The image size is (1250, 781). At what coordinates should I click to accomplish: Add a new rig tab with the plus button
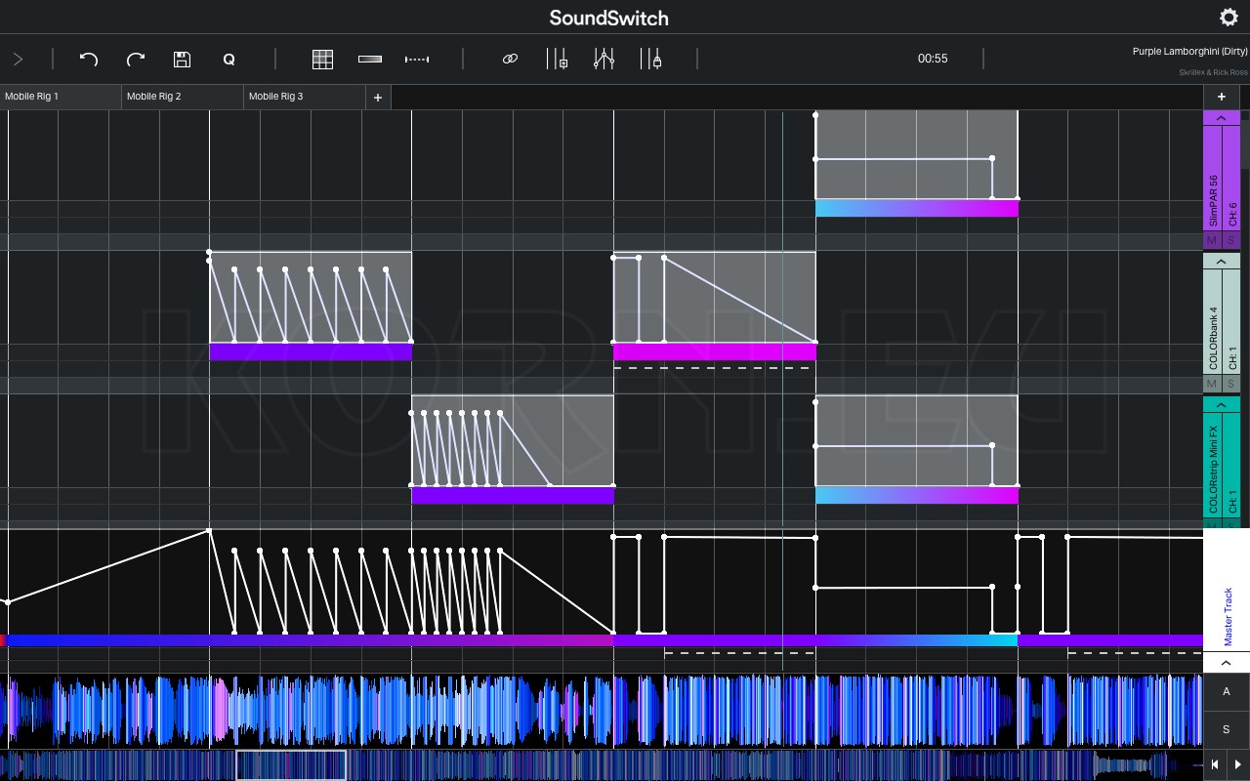[x=378, y=97]
